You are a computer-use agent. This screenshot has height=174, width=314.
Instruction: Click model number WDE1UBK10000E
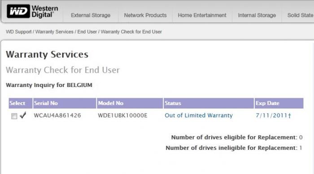point(122,116)
